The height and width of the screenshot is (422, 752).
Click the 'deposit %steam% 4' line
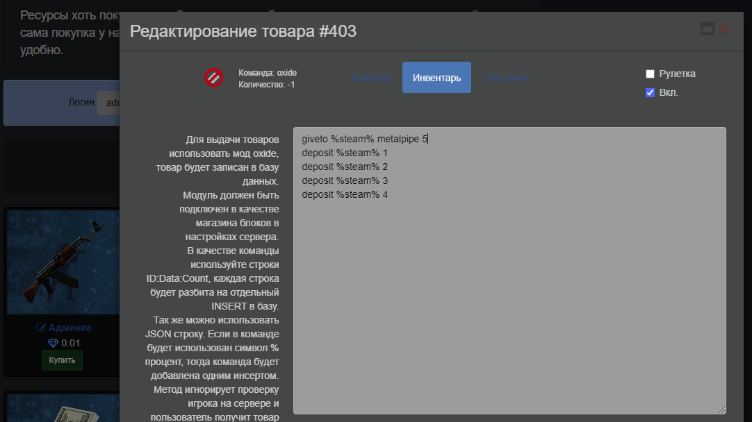point(345,194)
